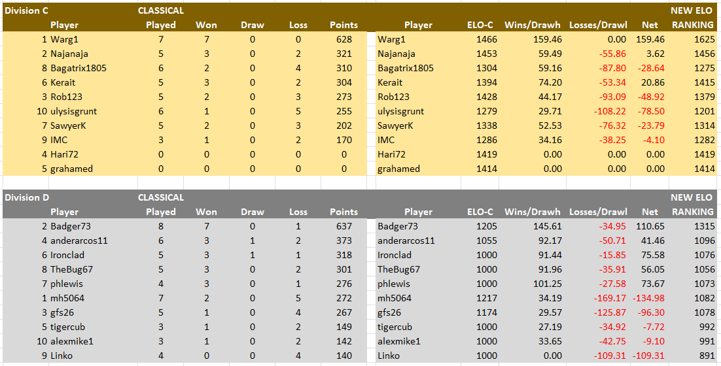Select grahamed's ELO ranking 1414

click(705, 169)
